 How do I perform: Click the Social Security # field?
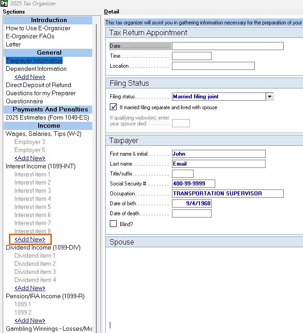click(x=193, y=184)
